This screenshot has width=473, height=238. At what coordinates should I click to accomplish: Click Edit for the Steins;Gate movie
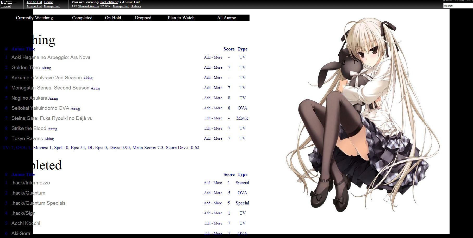208,118
